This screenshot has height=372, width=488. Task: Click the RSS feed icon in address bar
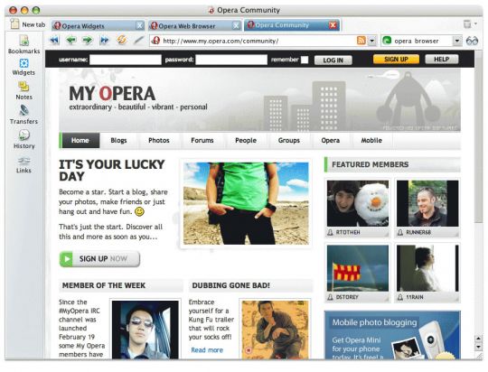(361, 41)
